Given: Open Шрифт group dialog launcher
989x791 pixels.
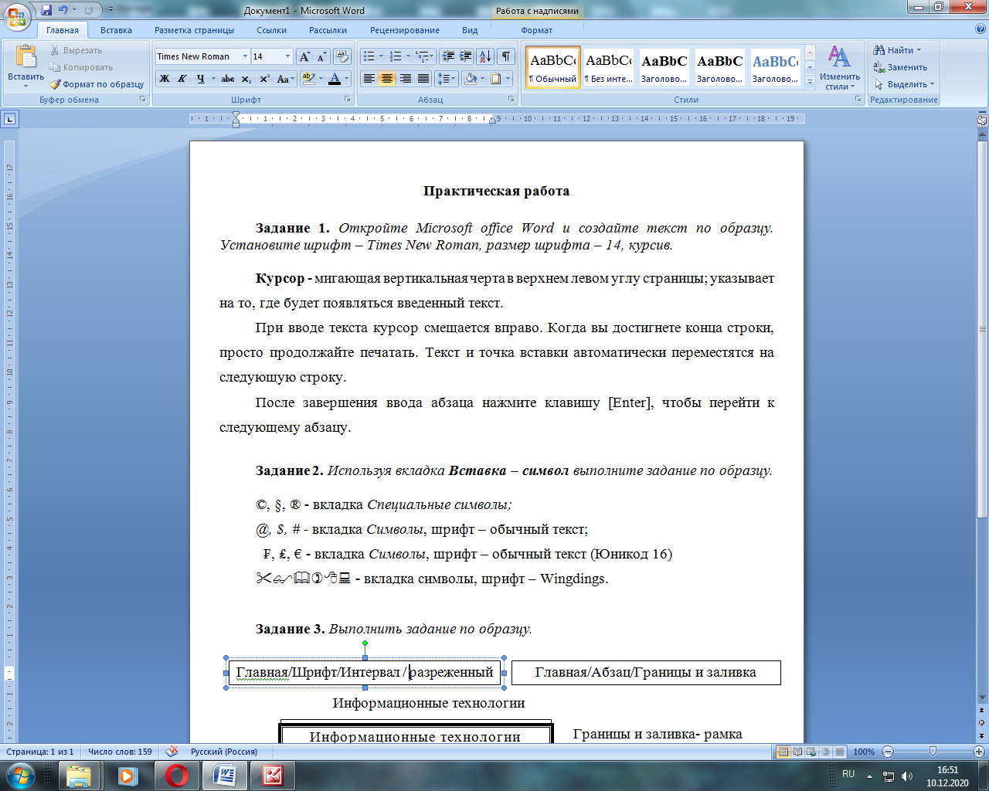Looking at the screenshot, I should click(x=348, y=100).
